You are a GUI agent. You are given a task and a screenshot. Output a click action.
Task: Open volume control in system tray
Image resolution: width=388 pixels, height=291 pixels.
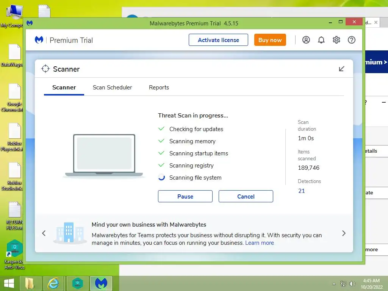(352, 284)
